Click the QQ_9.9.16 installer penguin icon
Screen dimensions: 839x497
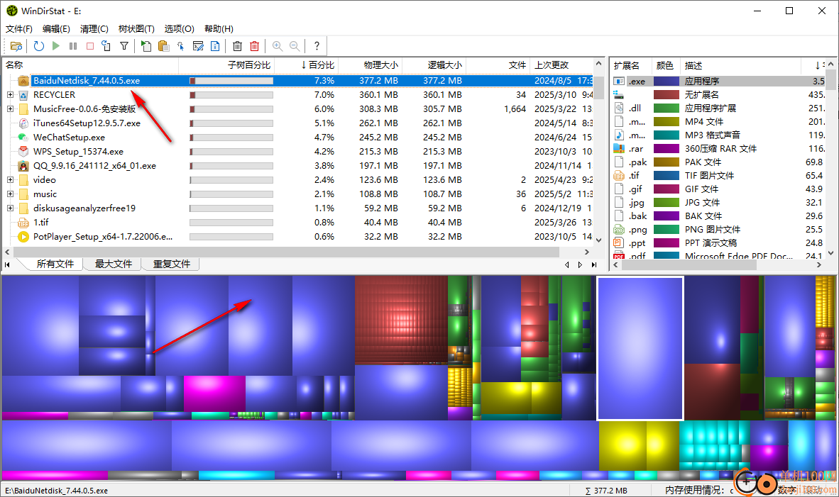click(23, 166)
